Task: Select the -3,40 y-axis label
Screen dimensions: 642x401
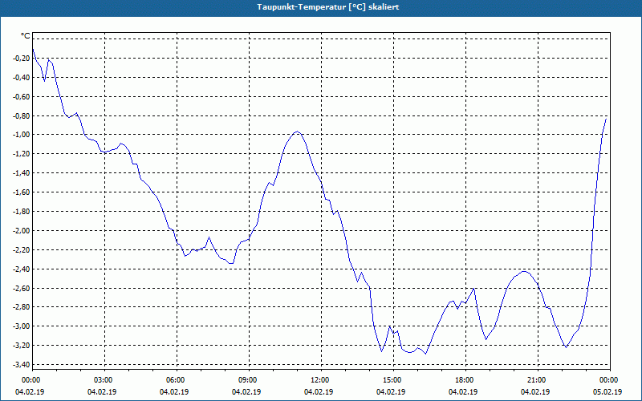Action: pos(22,365)
